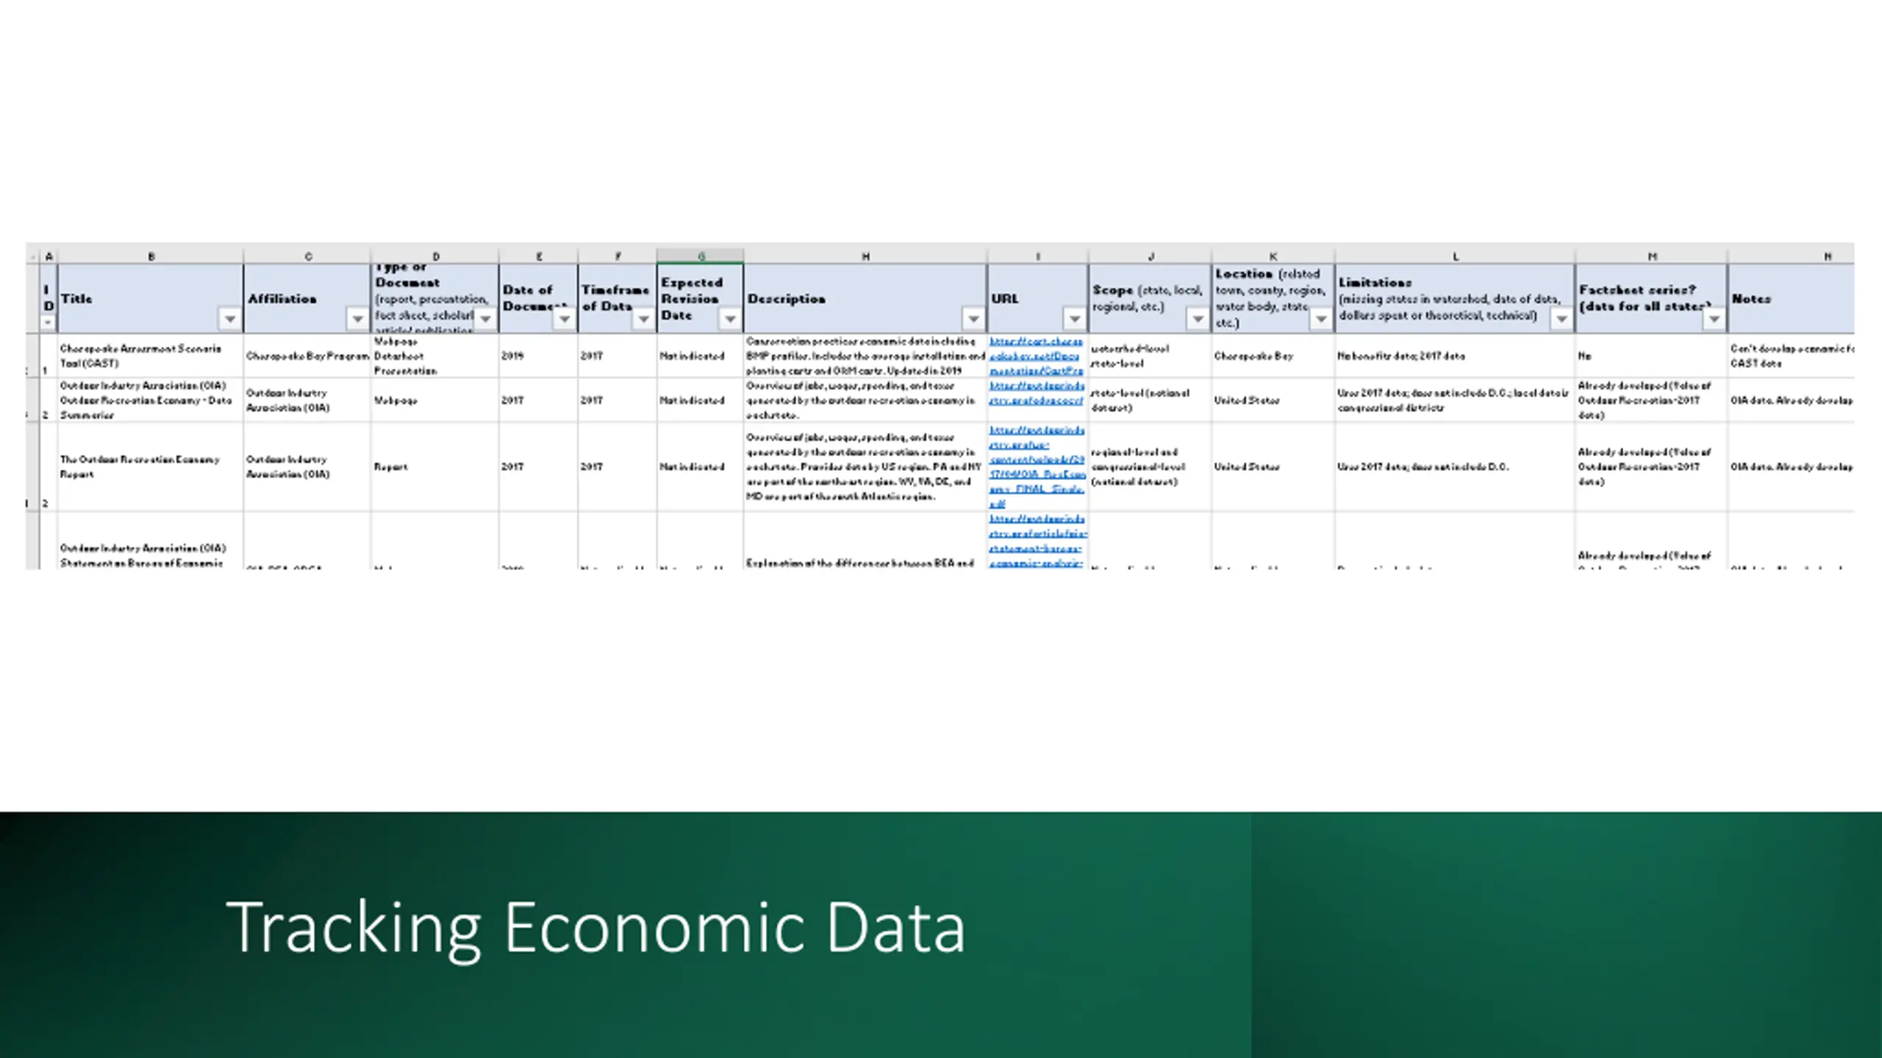Select column I header letter

click(x=1037, y=256)
